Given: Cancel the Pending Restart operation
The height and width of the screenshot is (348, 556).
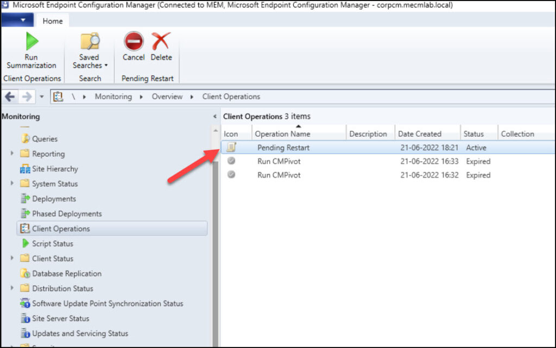Looking at the screenshot, I should pos(134,47).
